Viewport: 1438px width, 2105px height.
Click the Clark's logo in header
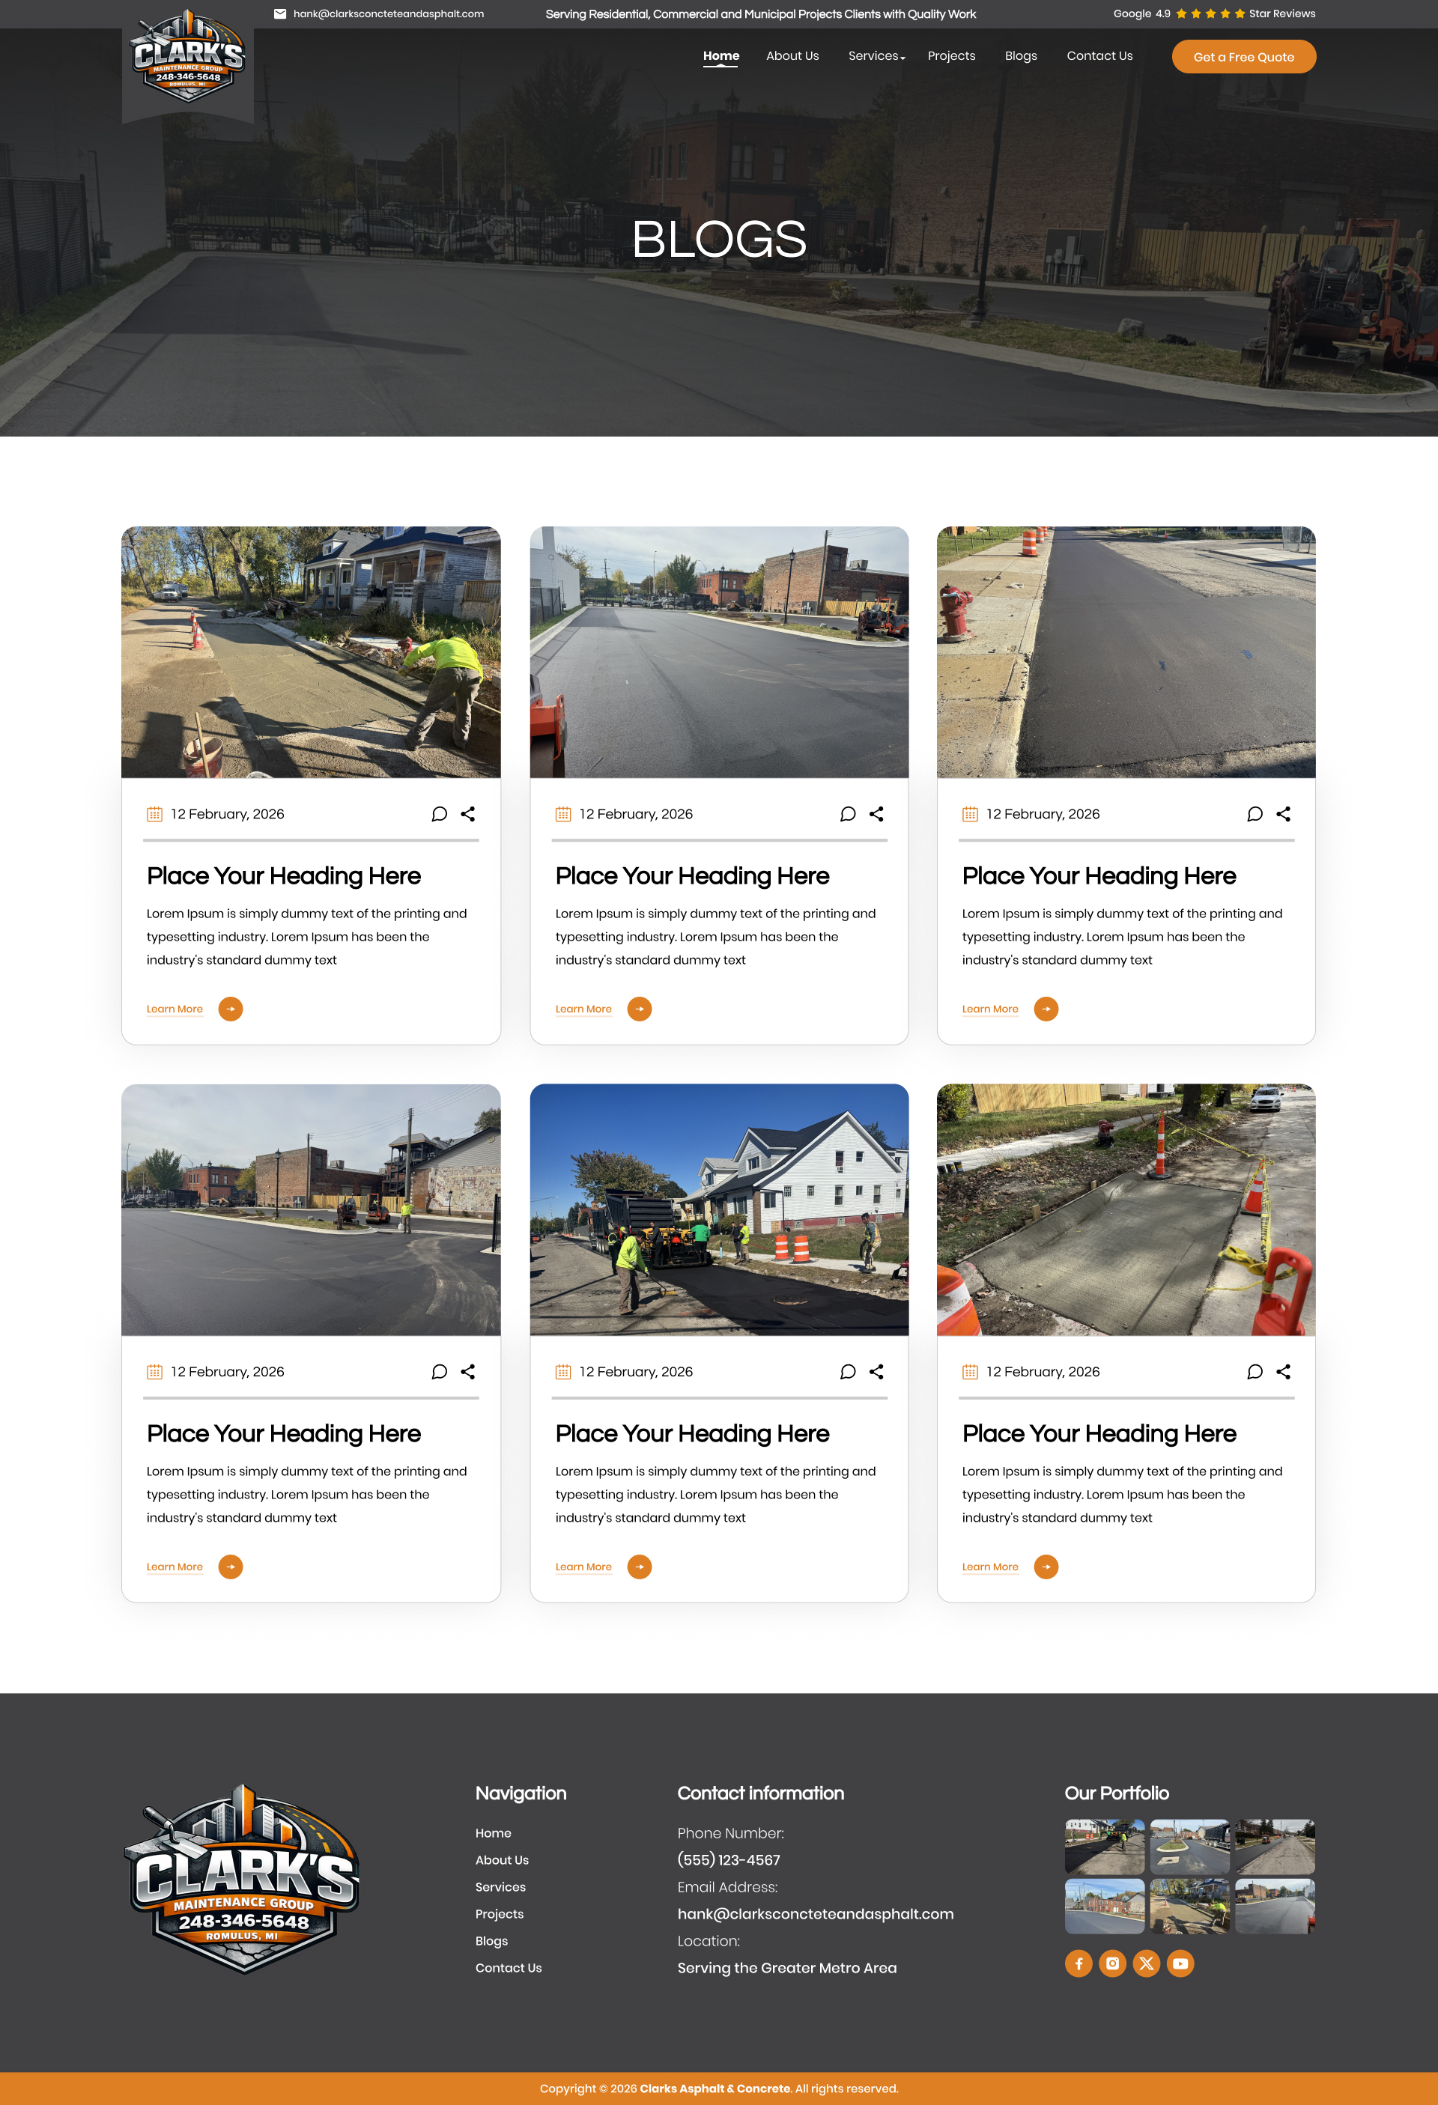(x=187, y=57)
